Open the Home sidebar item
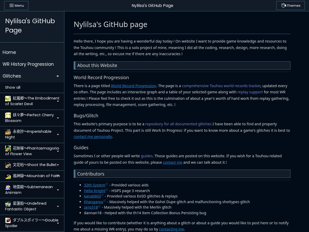Image resolution: width=309 pixels, height=232 pixels. tap(32, 52)
